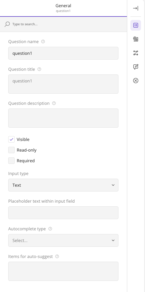Image resolution: width=145 pixels, height=292 pixels.
Task: Click into the Question description box
Action: click(x=63, y=118)
